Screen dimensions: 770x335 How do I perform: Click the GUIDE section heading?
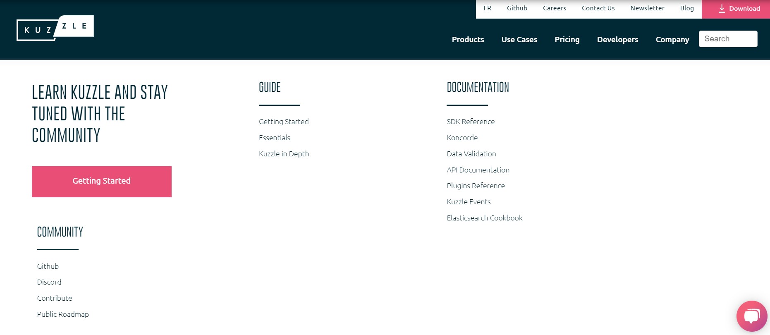point(270,87)
